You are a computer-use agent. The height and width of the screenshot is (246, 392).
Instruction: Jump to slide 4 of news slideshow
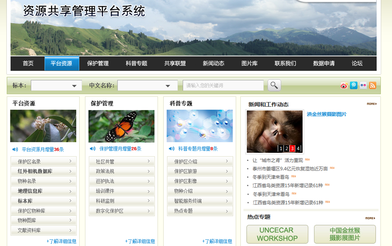pyautogui.click(x=298, y=148)
